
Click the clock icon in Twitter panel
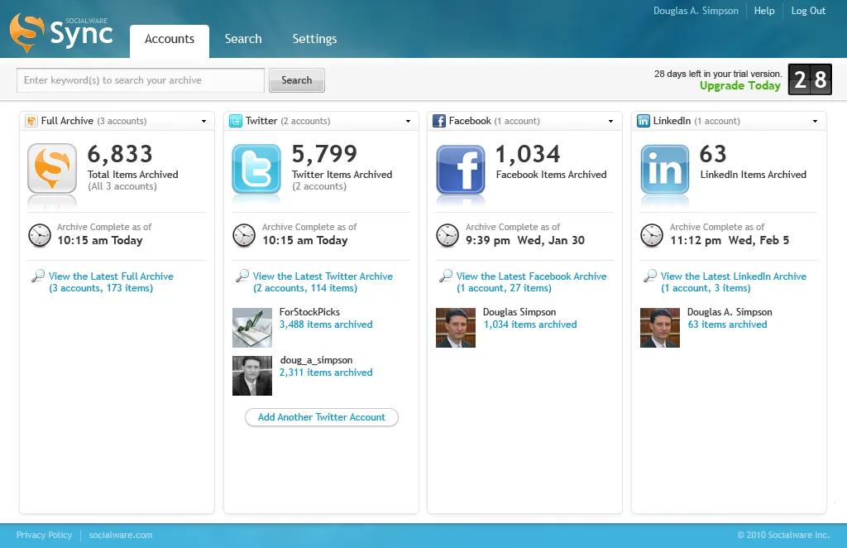tap(244, 236)
